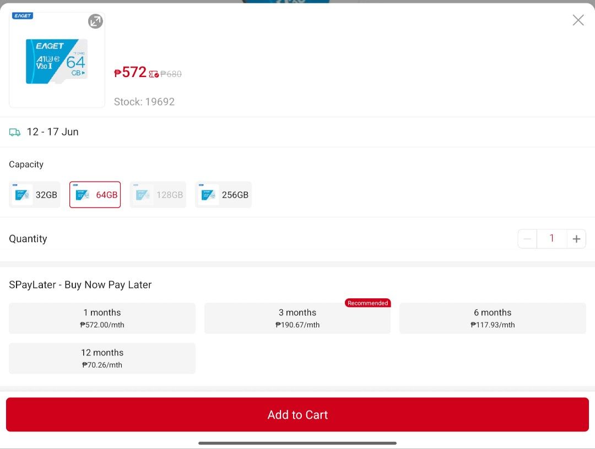Image resolution: width=595 pixels, height=449 pixels.
Task: Close the product options panel
Action: 578,20
